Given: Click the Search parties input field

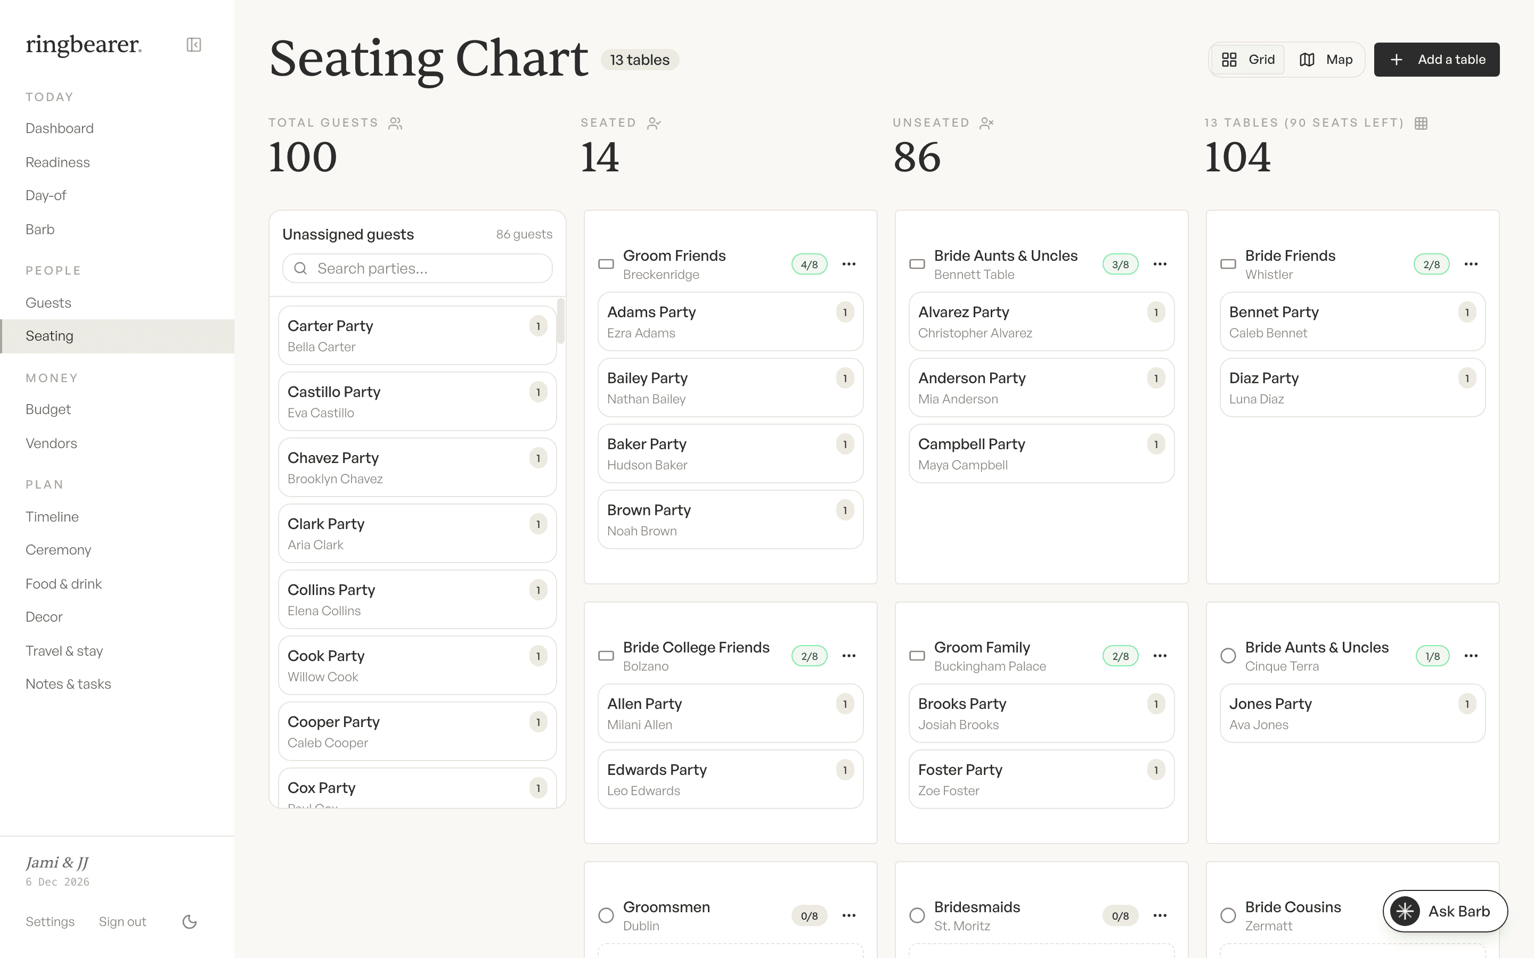Looking at the screenshot, I should [417, 269].
